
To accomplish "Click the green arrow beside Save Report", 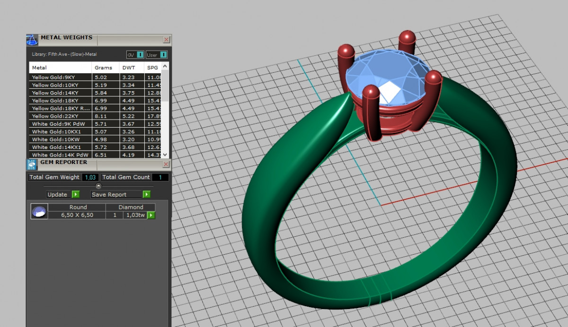I will (146, 194).
